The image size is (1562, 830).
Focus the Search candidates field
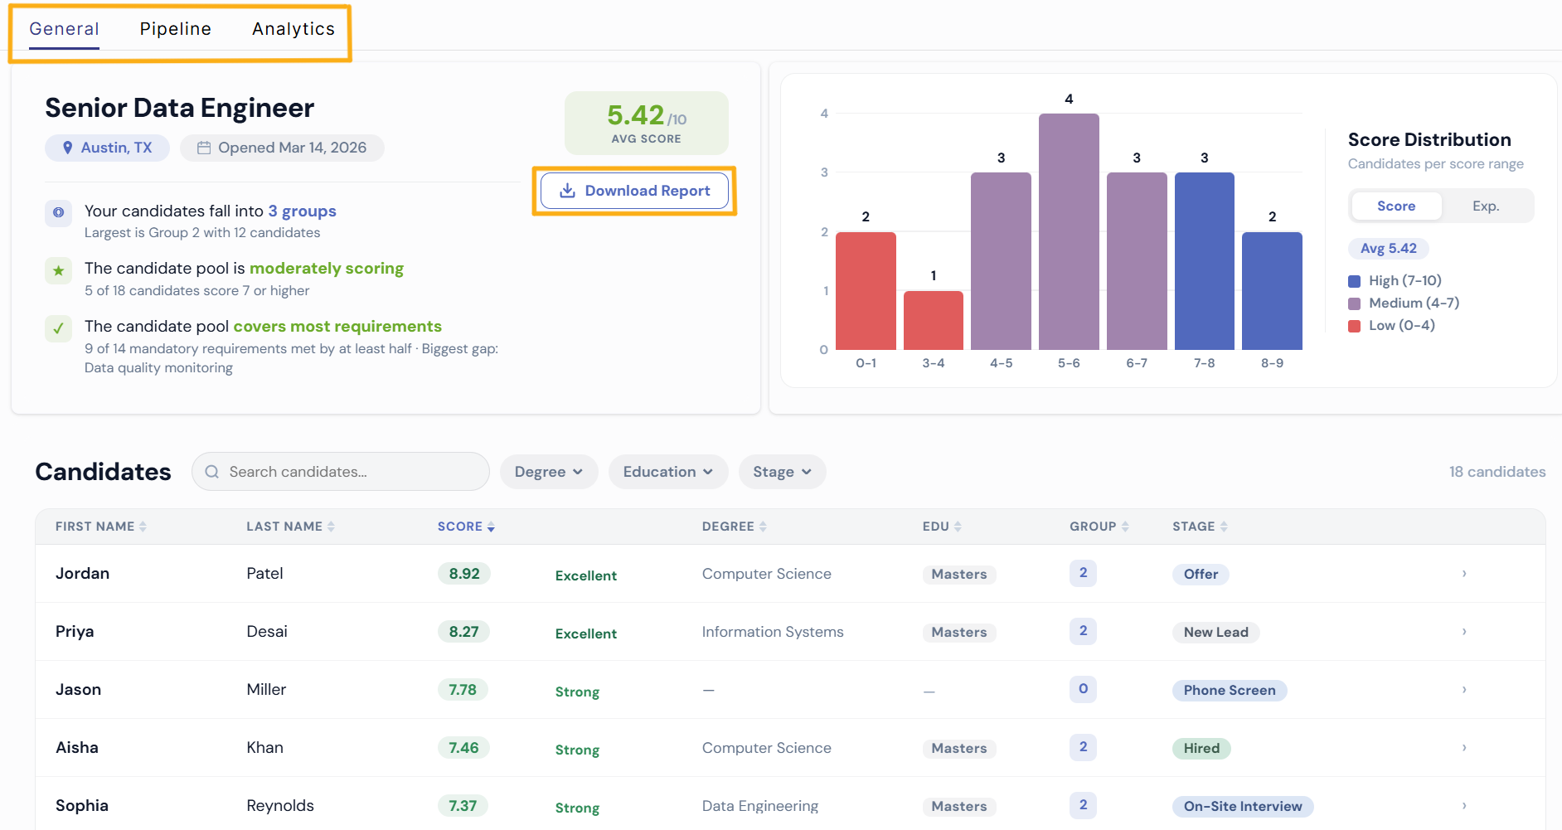point(341,472)
